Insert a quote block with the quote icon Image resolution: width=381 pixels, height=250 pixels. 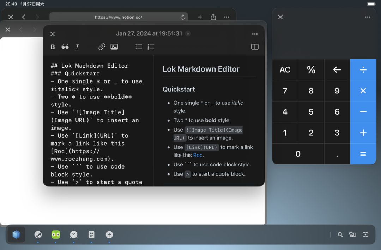coord(65,47)
